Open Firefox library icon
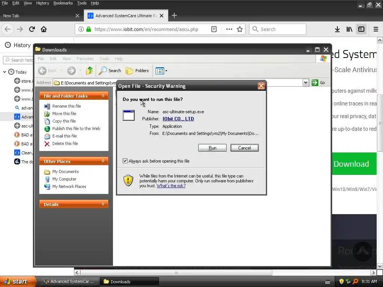383x287 pixels. coord(349,29)
